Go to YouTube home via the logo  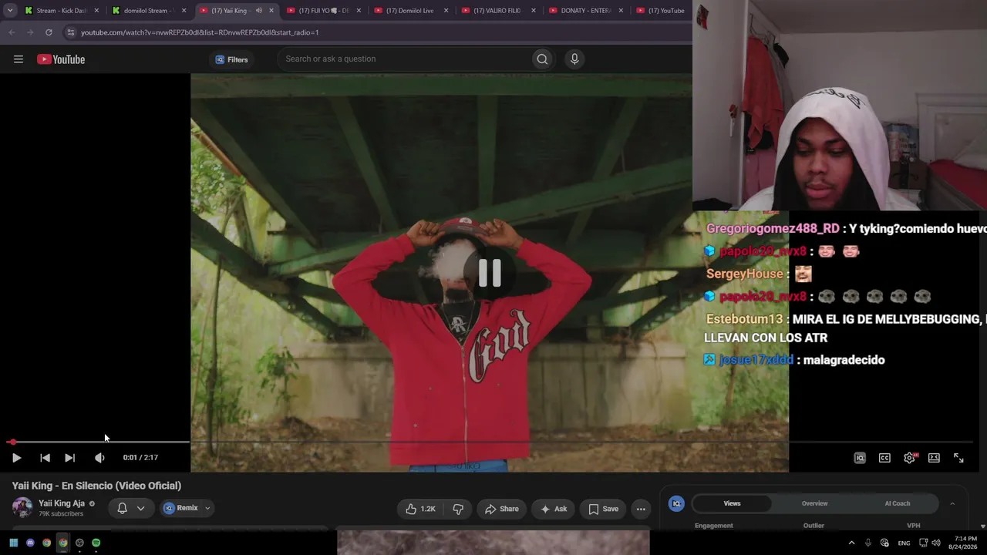click(x=61, y=59)
